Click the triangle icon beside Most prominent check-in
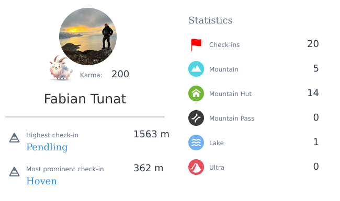This screenshot has height=201, width=340. [x=14, y=172]
